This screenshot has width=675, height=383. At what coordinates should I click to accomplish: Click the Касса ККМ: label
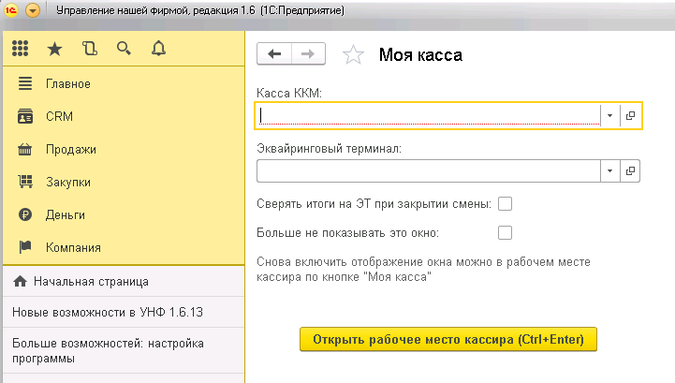coord(289,93)
